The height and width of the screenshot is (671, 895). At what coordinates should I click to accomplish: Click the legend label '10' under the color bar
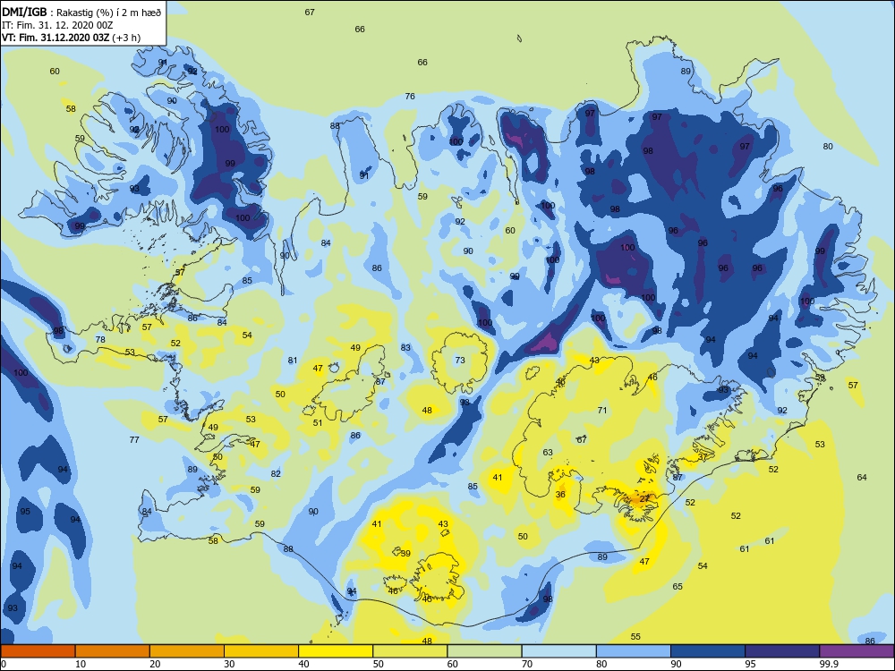coord(81,664)
